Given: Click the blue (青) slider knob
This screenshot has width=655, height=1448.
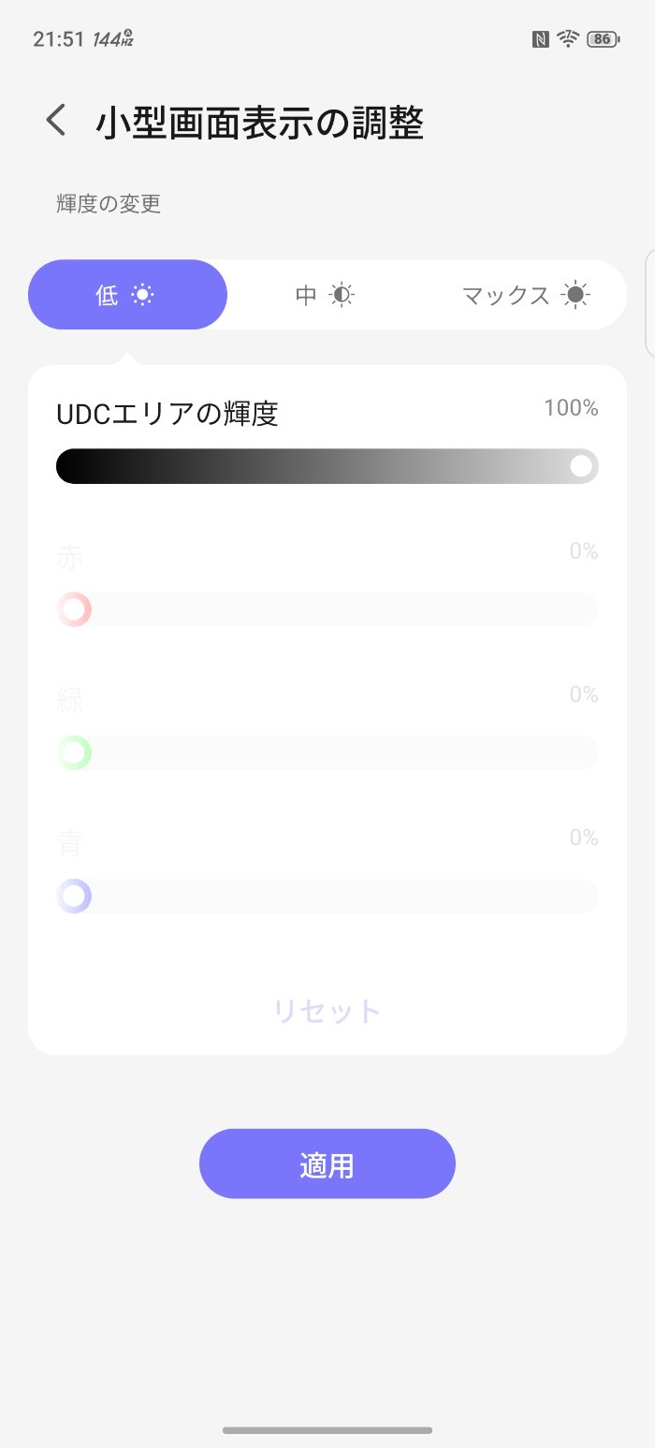Looking at the screenshot, I should 74,896.
